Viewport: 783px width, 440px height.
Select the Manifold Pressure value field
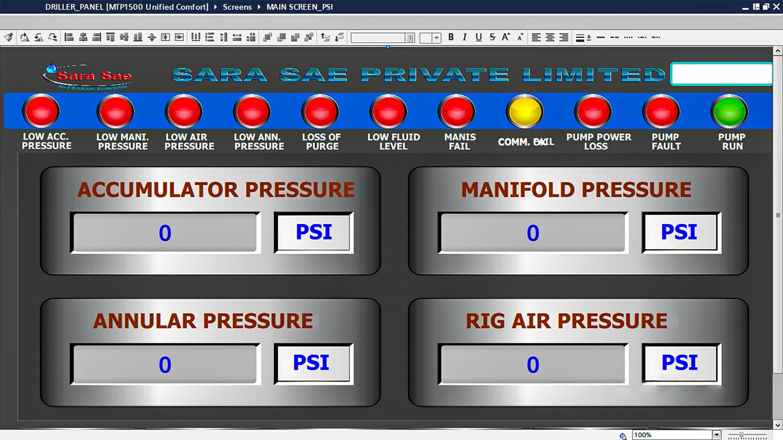(x=533, y=233)
